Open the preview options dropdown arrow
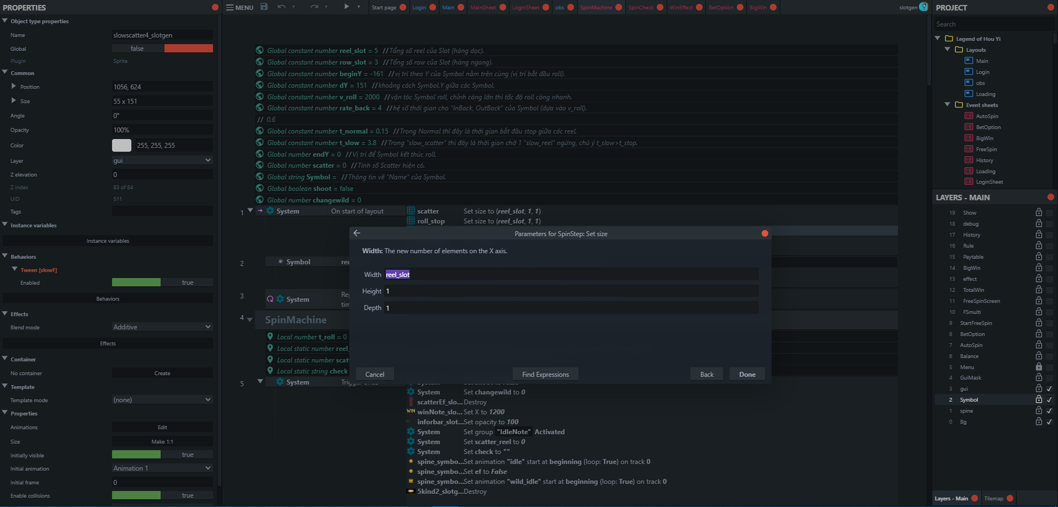 pyautogui.click(x=359, y=7)
